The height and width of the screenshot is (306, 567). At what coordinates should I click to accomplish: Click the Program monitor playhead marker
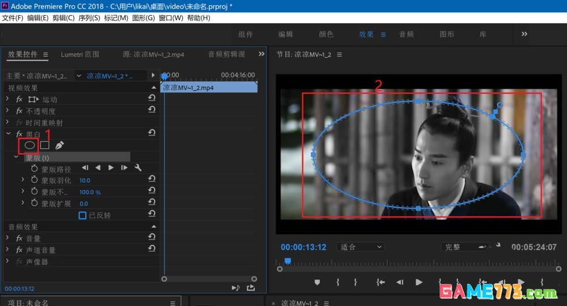[x=287, y=261]
